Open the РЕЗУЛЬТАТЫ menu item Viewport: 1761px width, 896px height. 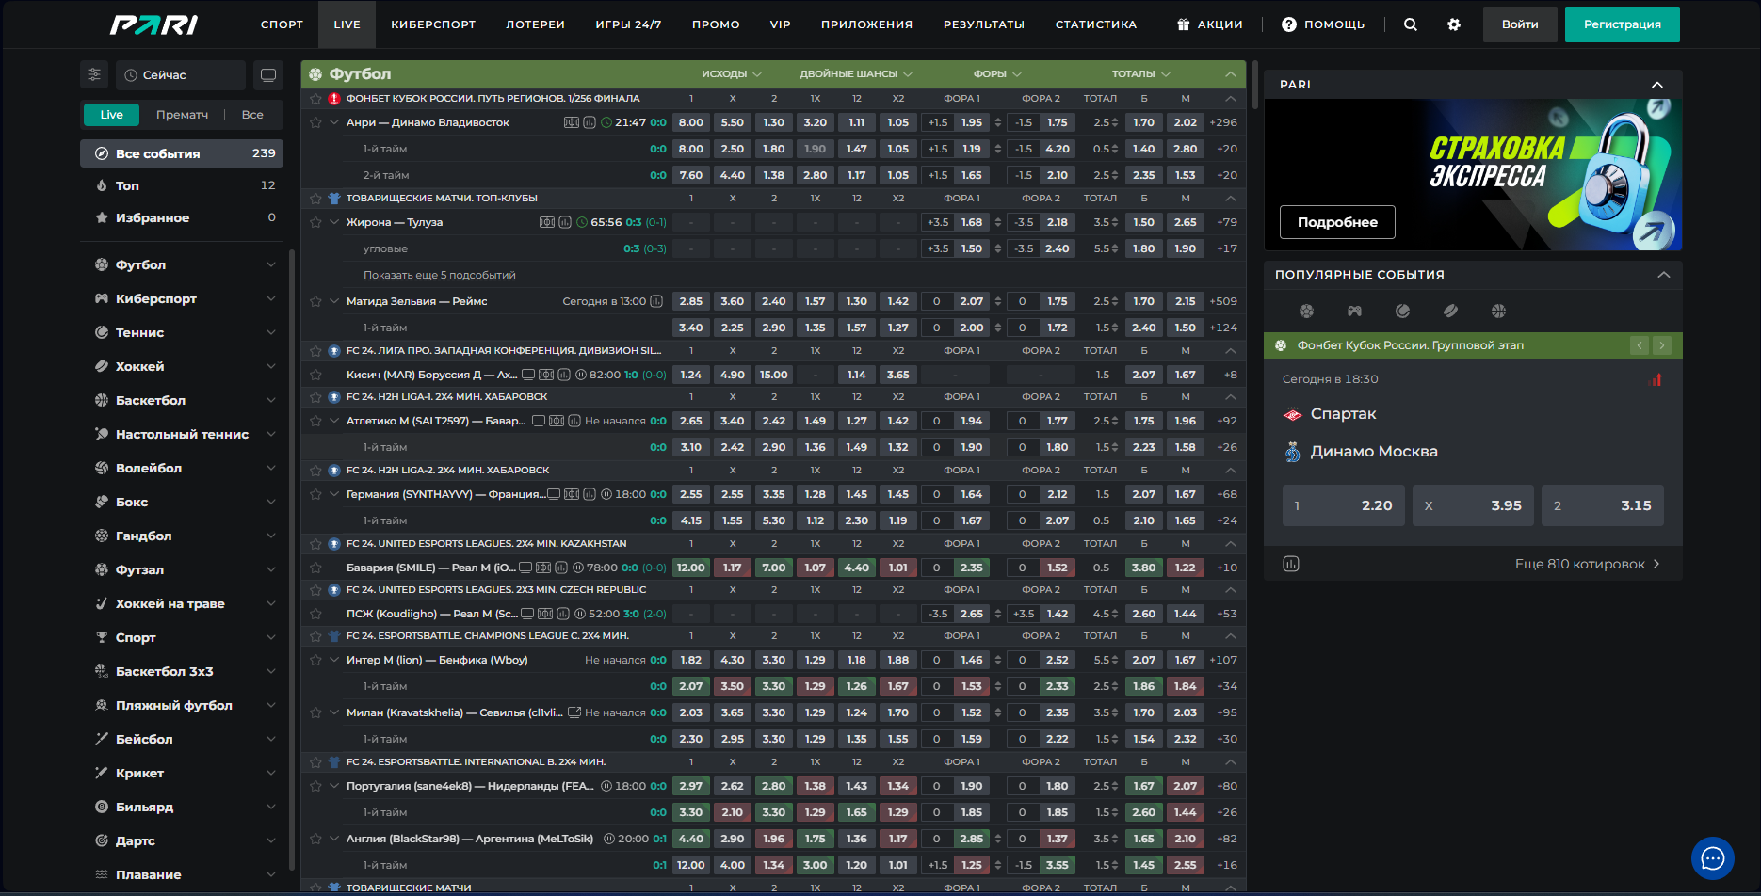click(x=983, y=24)
